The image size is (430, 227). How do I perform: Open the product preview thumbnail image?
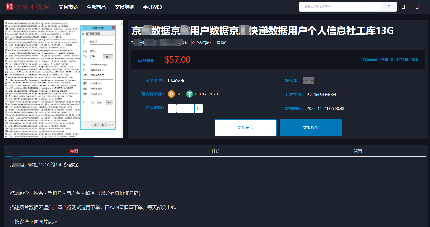coord(63,79)
